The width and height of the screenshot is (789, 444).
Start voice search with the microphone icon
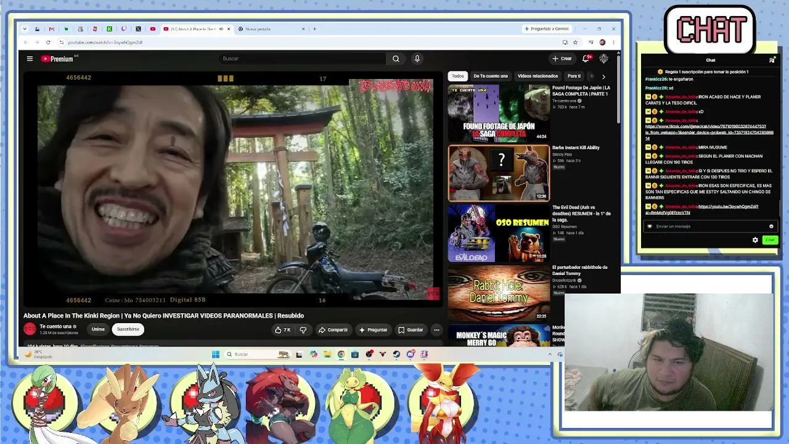pyautogui.click(x=417, y=59)
